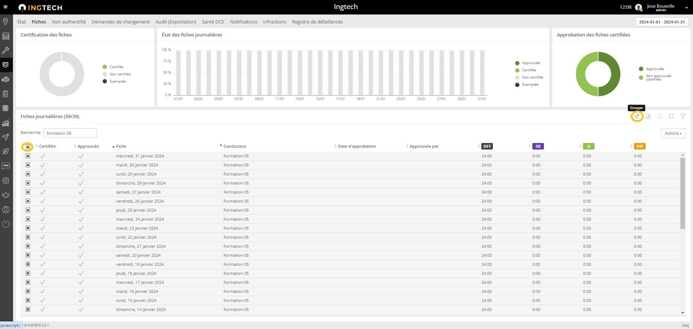Click the print icon in the toolbar
This screenshot has height=329, width=693.
point(660,116)
